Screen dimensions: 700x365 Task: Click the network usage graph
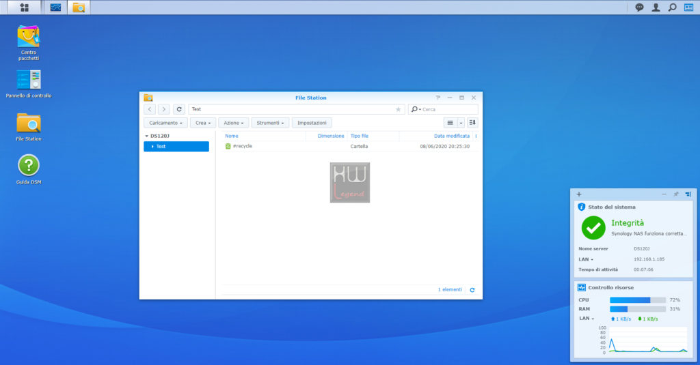click(648, 340)
